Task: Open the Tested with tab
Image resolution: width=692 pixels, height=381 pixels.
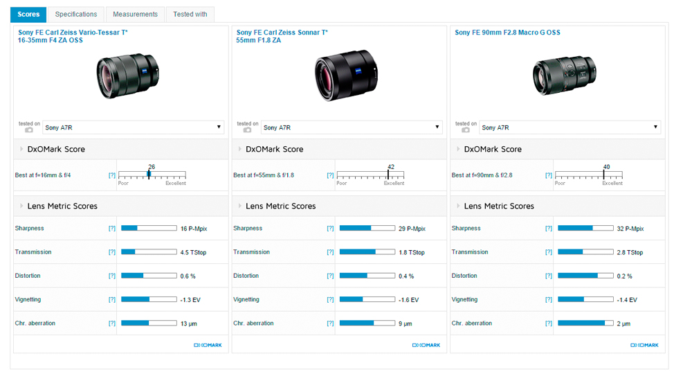Action: coord(190,14)
